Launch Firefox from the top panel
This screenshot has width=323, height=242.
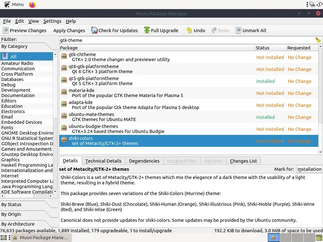[x=32, y=4]
